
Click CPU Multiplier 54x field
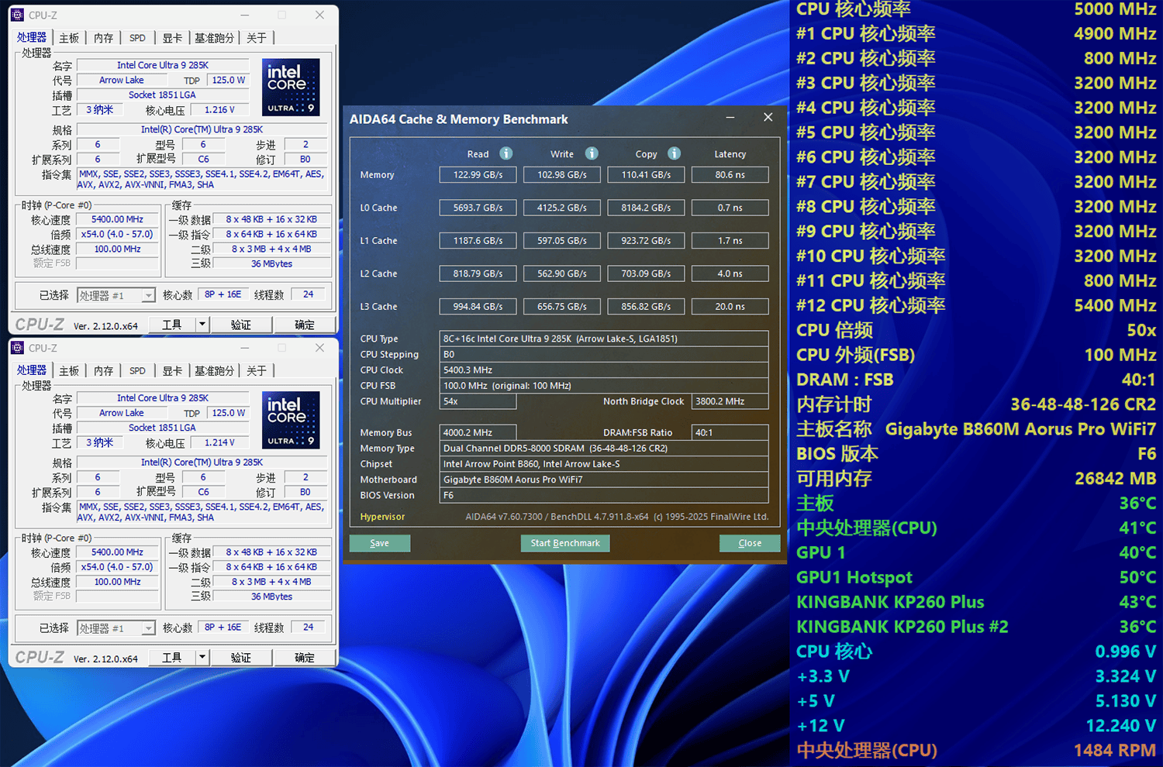pyautogui.click(x=478, y=401)
